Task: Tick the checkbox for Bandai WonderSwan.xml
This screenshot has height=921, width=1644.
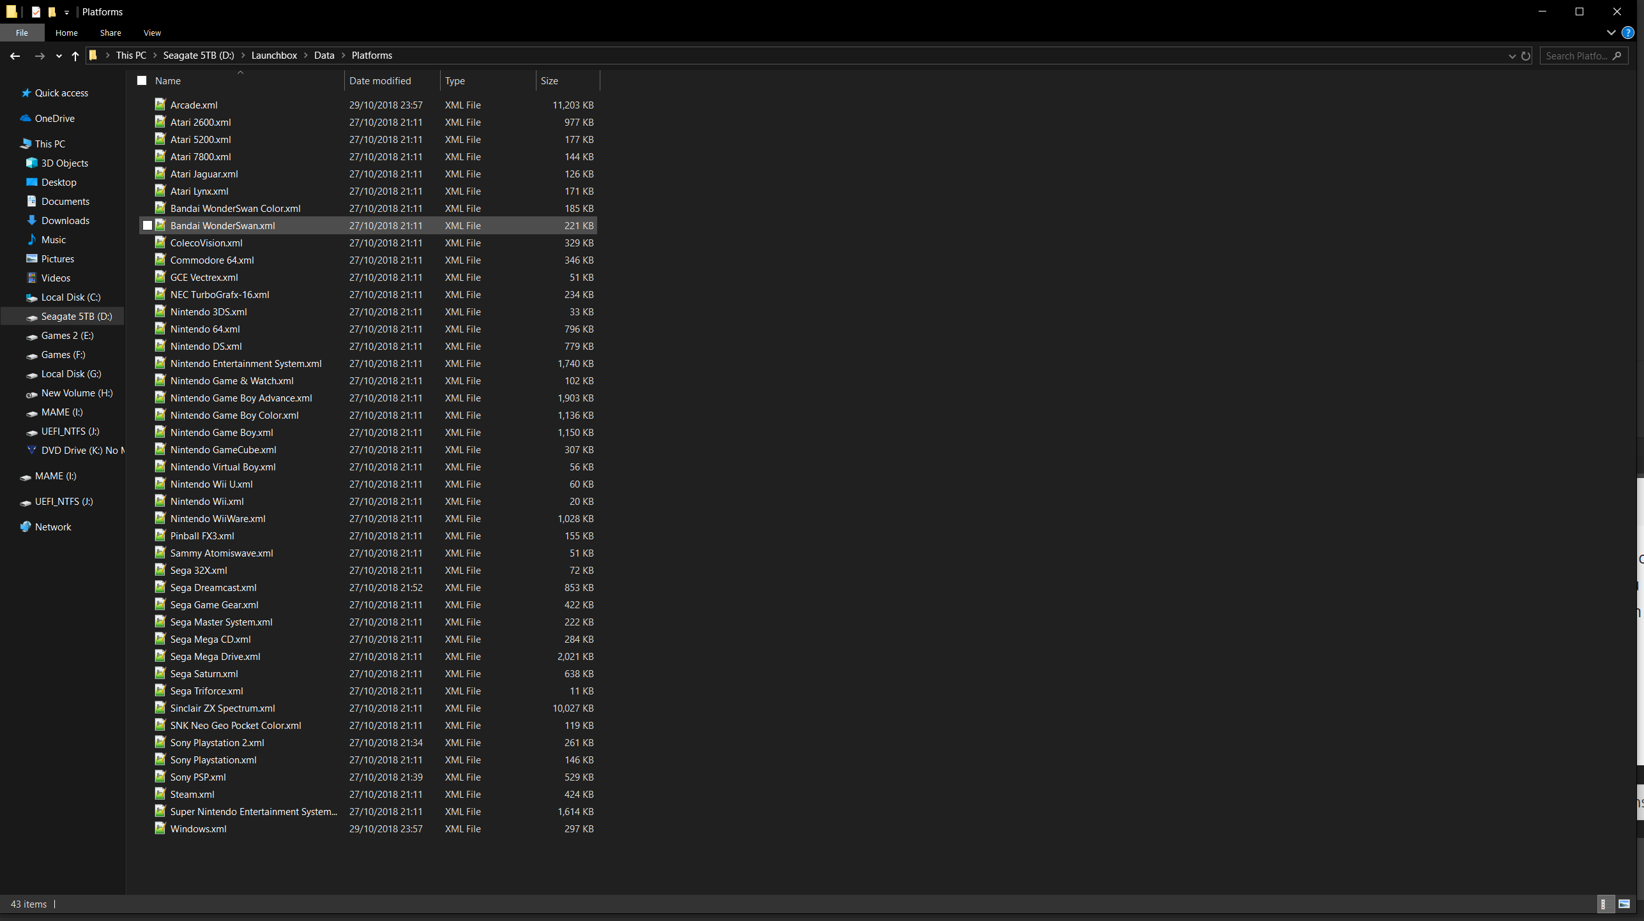Action: coord(148,225)
